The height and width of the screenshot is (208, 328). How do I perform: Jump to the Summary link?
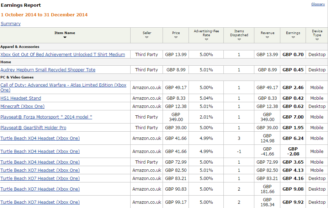click(x=11, y=23)
